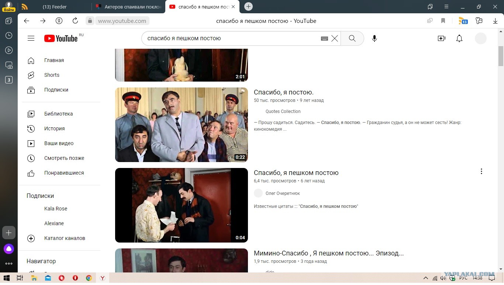This screenshot has height=285, width=504.
Task: Play the 0:04 video thumbnail
Action: (182, 205)
